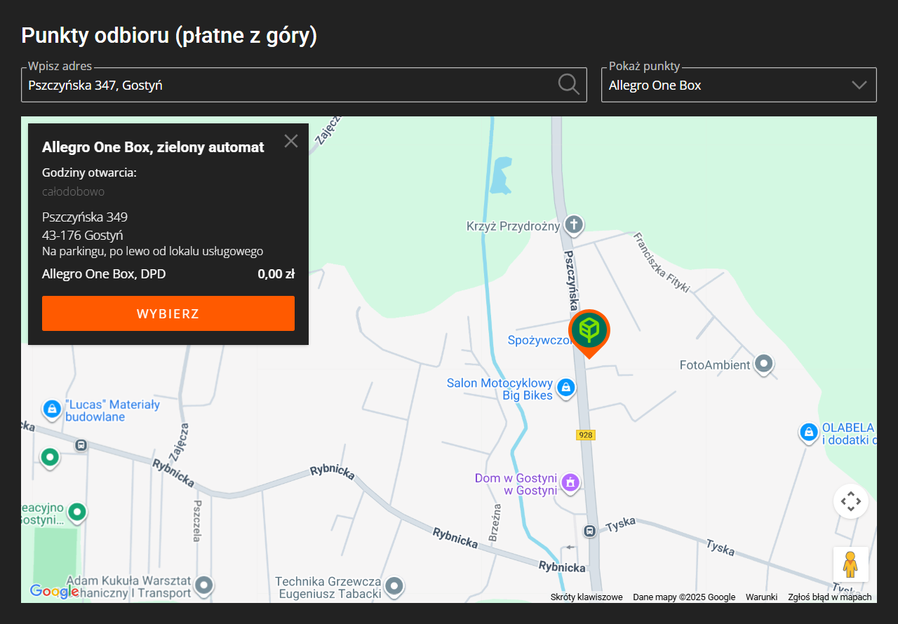Click the Adam Kukuła Warsztat marker
Screen dimensions: 898x624
coord(204,584)
